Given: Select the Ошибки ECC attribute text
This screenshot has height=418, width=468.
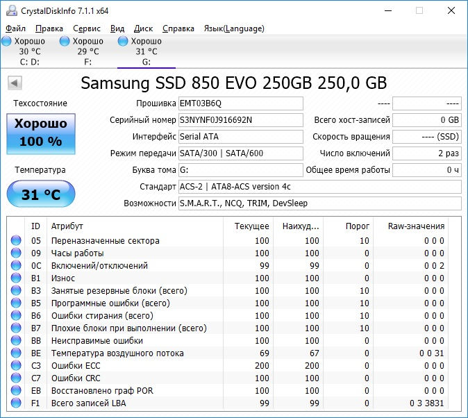Looking at the screenshot, I should coord(76,366).
